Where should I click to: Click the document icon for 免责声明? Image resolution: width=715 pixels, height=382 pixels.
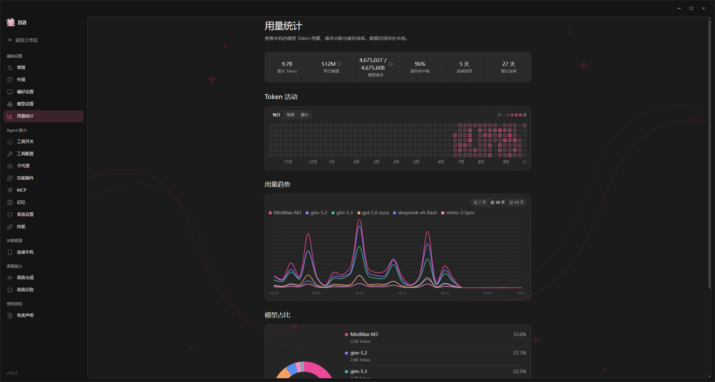[x=10, y=315]
